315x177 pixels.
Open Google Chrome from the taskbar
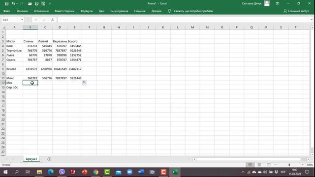tap(96, 172)
